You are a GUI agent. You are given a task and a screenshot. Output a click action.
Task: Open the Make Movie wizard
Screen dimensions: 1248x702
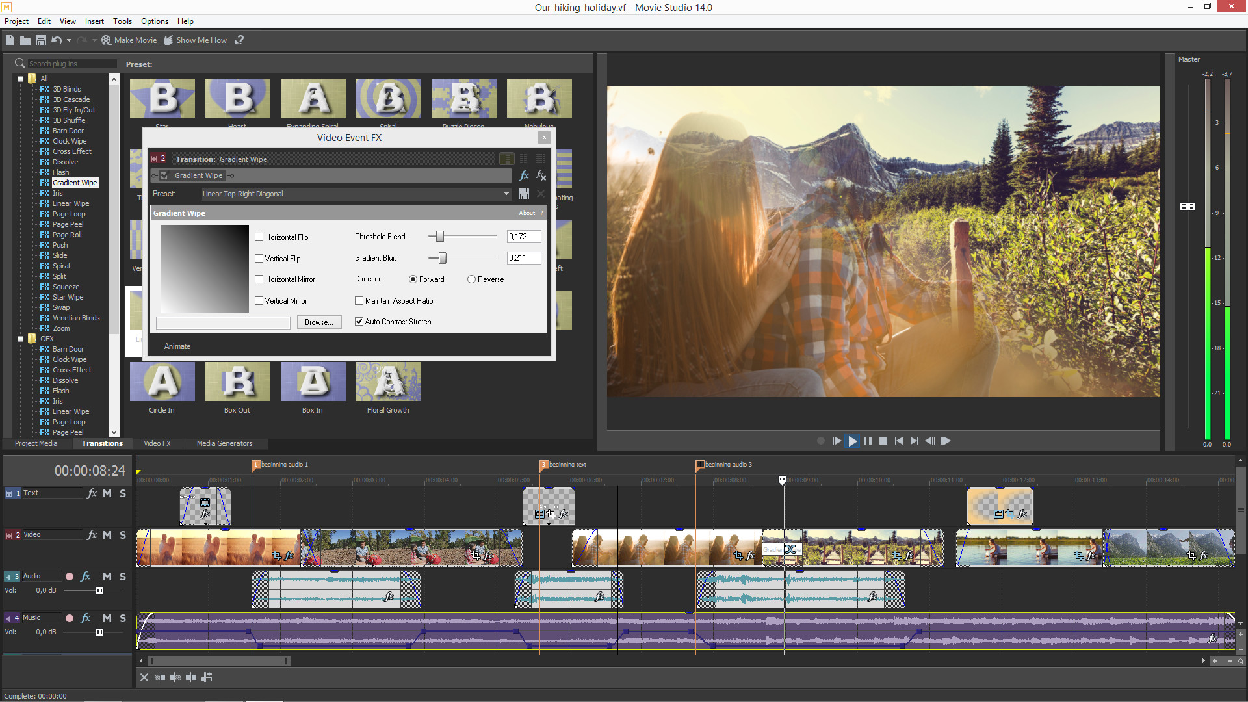click(x=129, y=40)
